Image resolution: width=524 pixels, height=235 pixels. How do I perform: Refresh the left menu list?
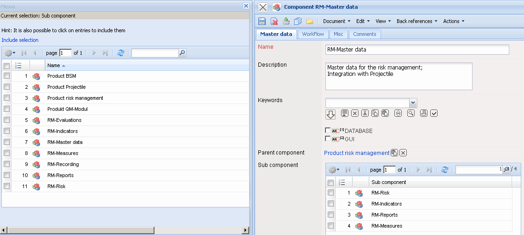coord(121,53)
